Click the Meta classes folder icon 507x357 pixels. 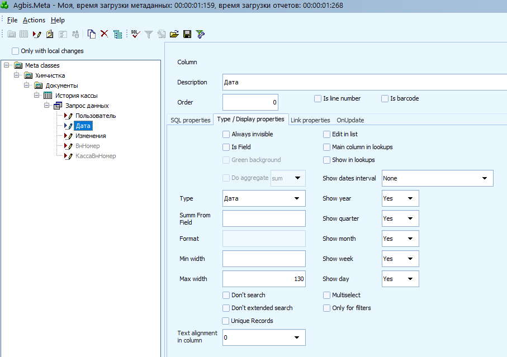tap(18, 65)
